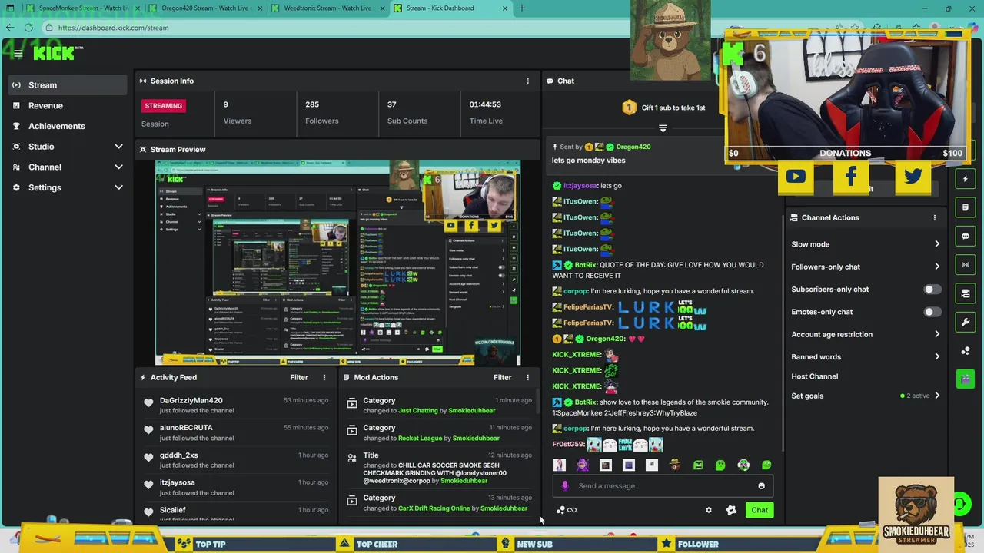
Task: Click the collapse arrow below gift sub banner
Action: (663, 128)
